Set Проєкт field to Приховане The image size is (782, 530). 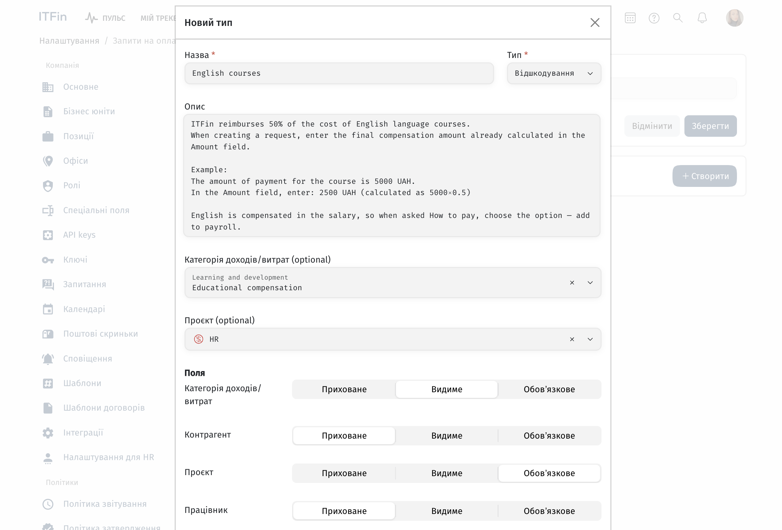pos(344,473)
